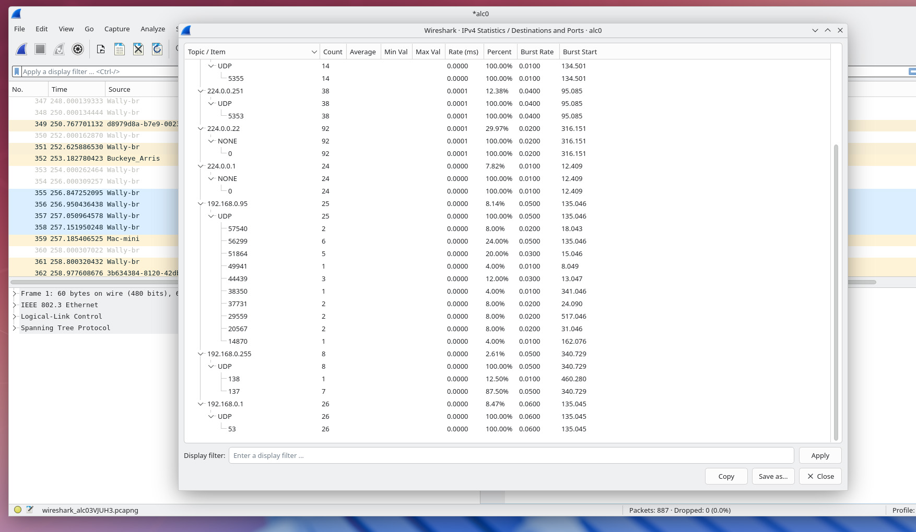Click the Copy button
The image size is (916, 532).
click(726, 476)
